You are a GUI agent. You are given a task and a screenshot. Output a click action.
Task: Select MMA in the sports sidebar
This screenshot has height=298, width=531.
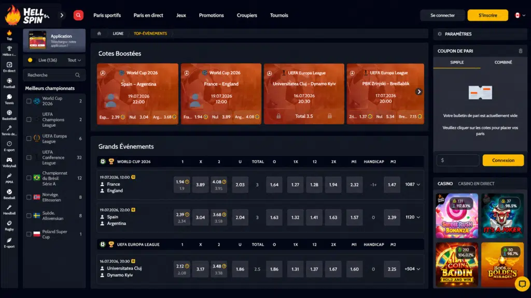pyautogui.click(x=9, y=178)
